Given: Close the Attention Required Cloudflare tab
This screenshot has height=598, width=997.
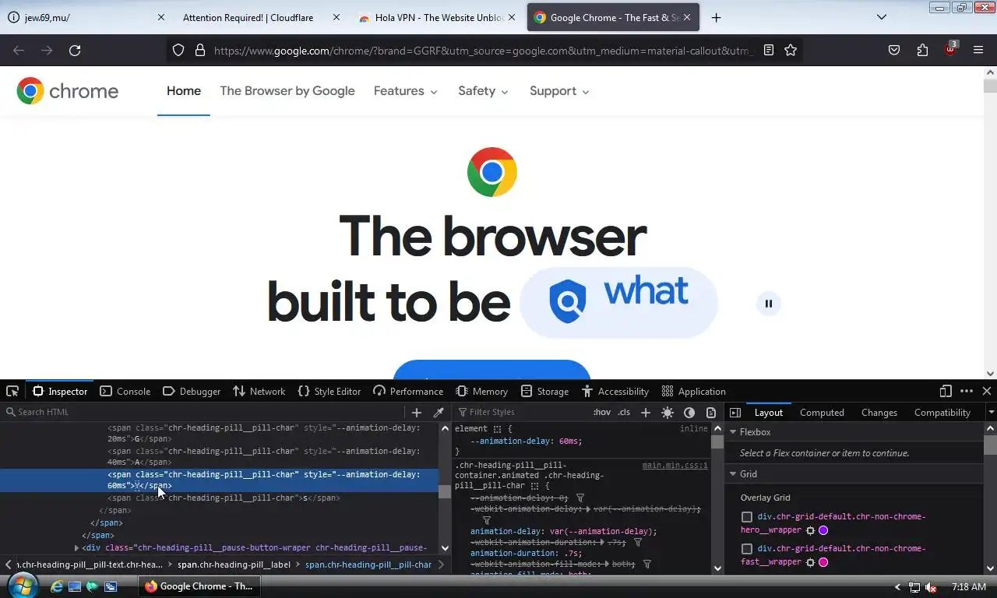Looking at the screenshot, I should tap(336, 17).
